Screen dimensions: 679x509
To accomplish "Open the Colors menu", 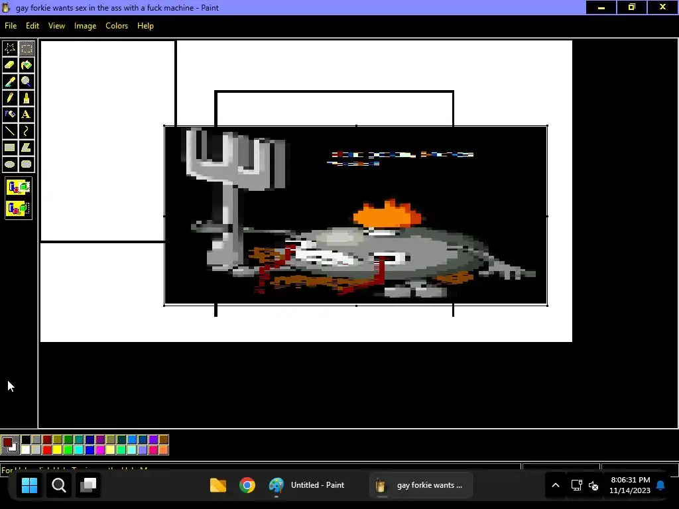I will 117,26.
